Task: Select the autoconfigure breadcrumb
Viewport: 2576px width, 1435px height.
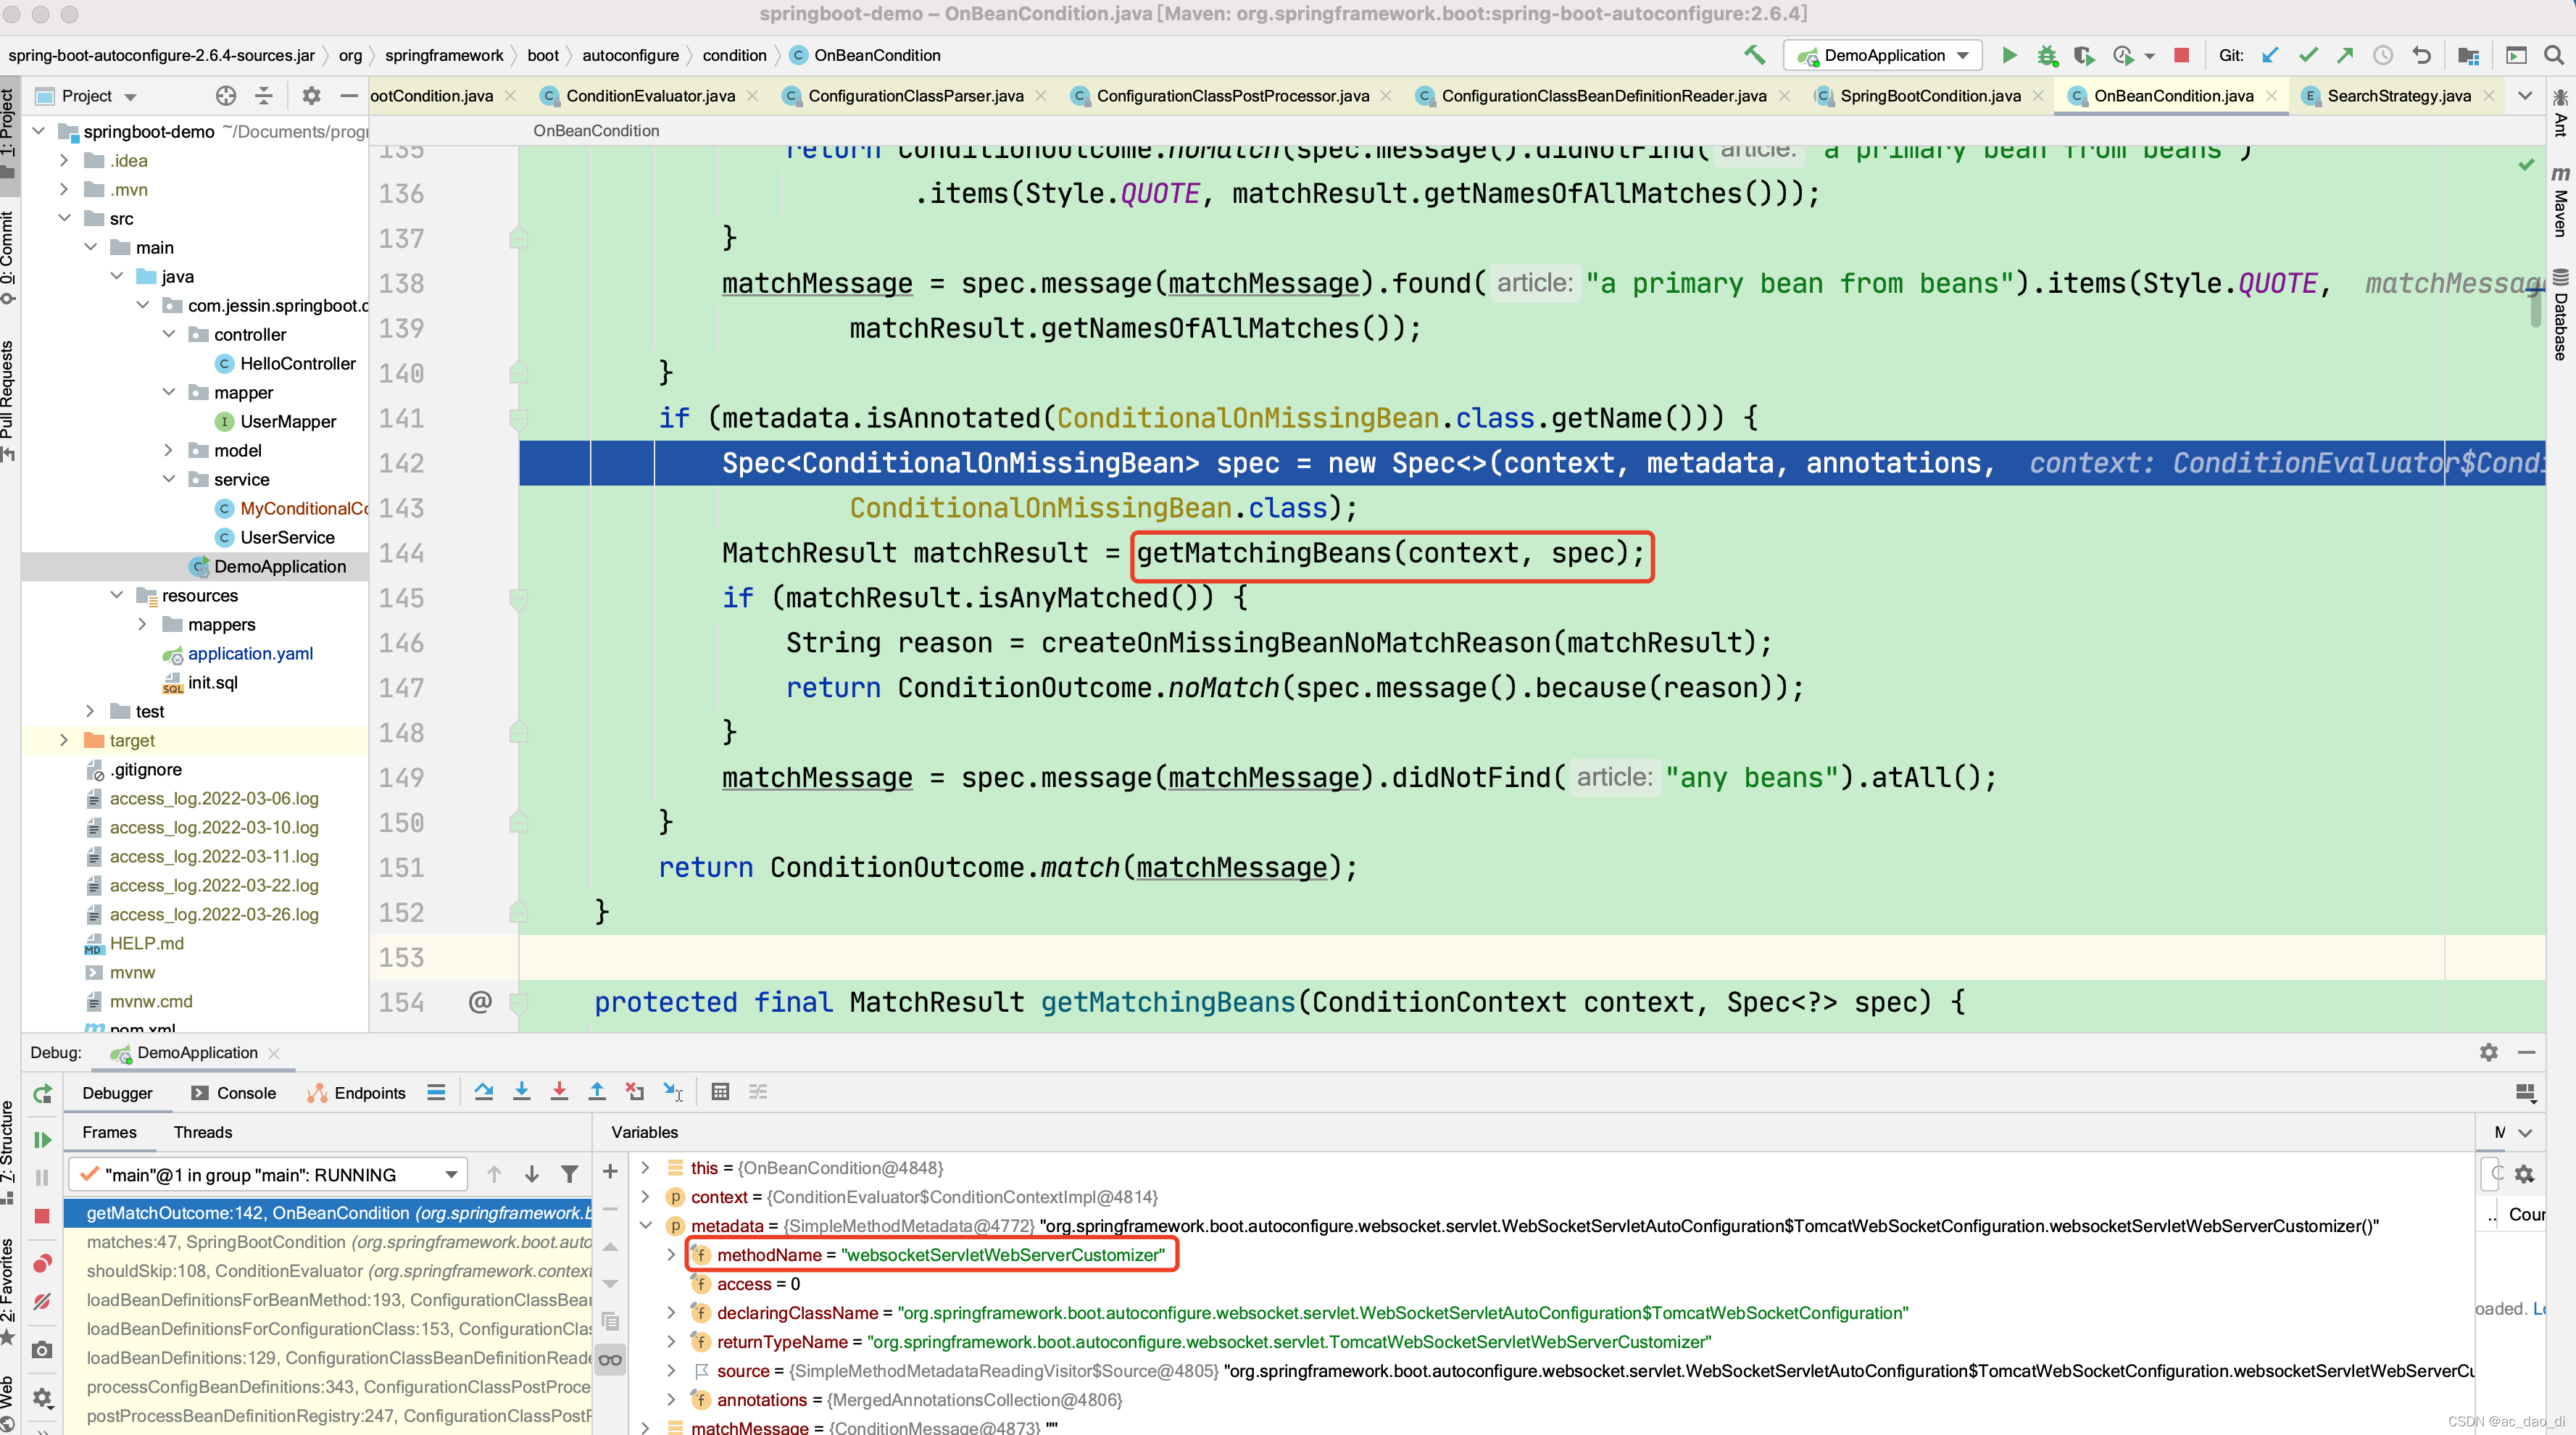Action: pos(630,55)
